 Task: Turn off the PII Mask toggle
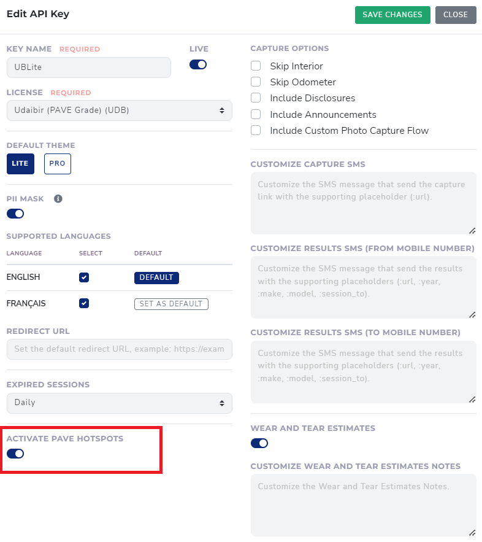pyautogui.click(x=15, y=214)
